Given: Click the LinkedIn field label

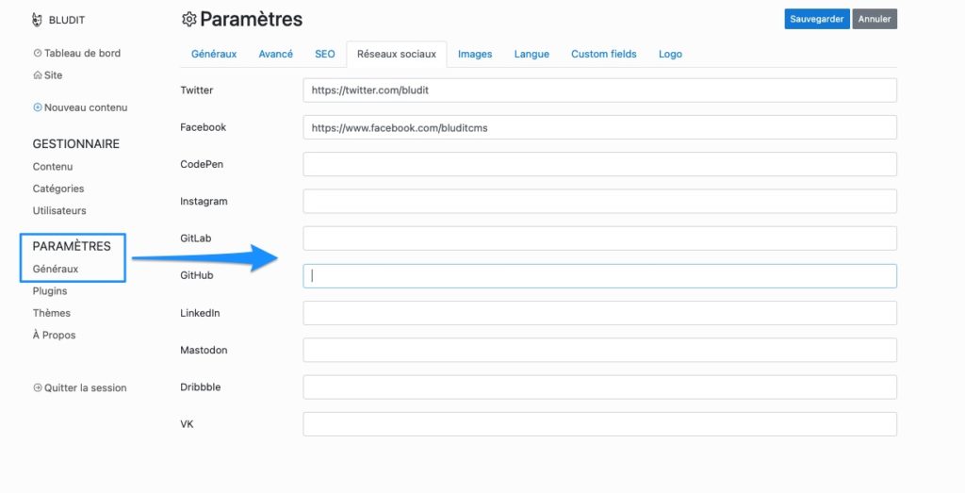Looking at the screenshot, I should click(200, 313).
